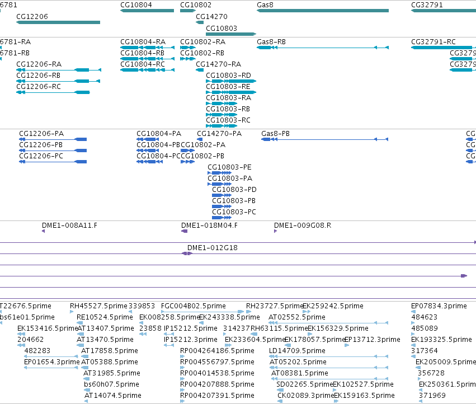This screenshot has height=404, width=476.
Task: Click EST EK259242.5prime
Action: (307, 312)
